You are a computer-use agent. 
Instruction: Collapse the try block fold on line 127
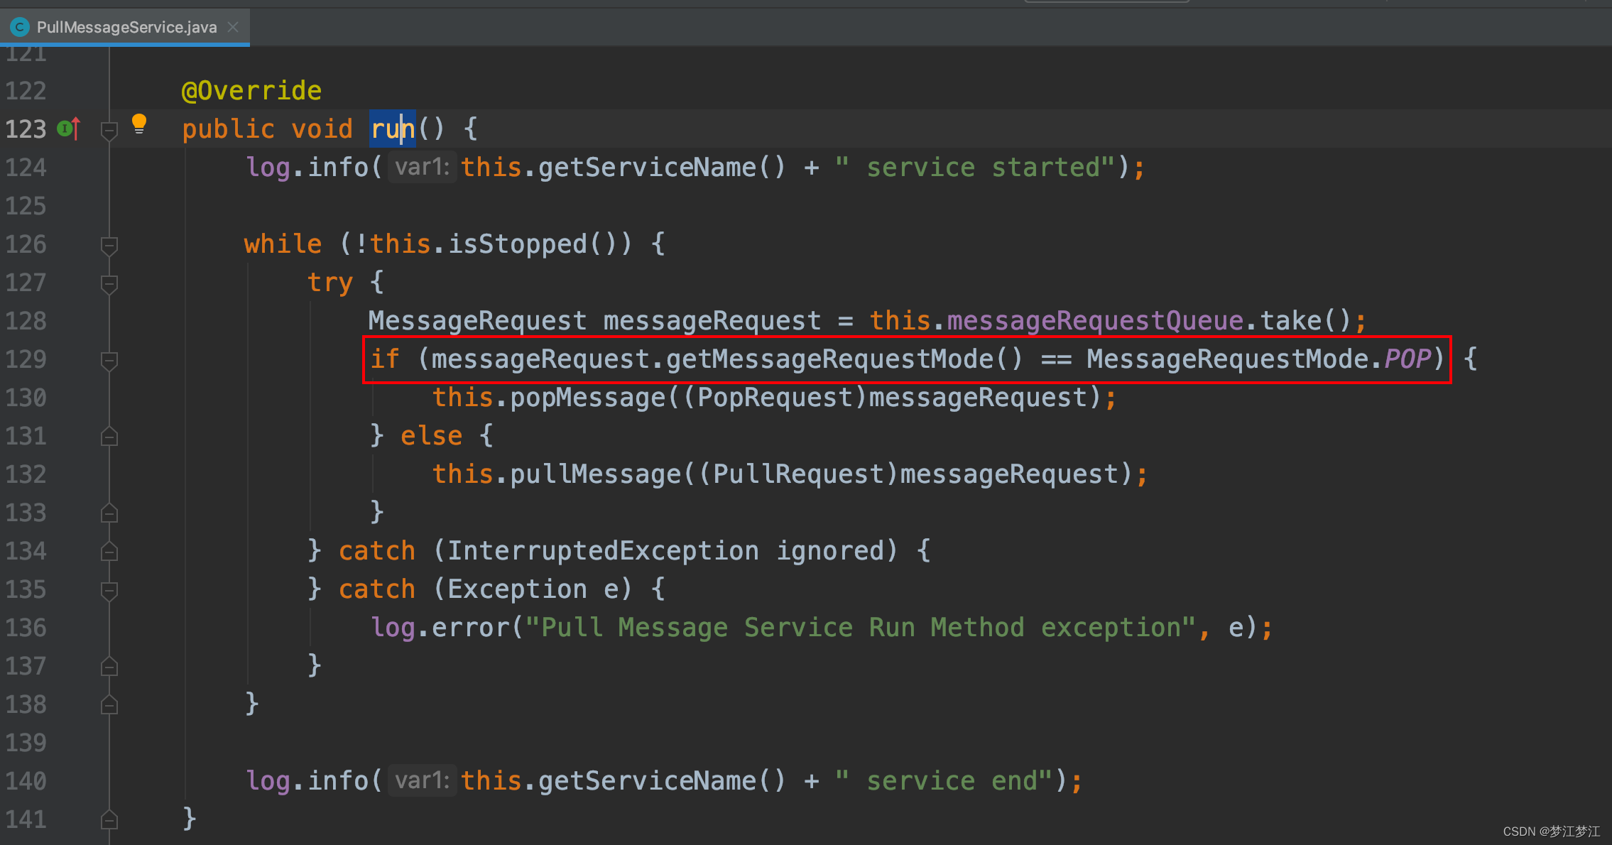pos(109,284)
